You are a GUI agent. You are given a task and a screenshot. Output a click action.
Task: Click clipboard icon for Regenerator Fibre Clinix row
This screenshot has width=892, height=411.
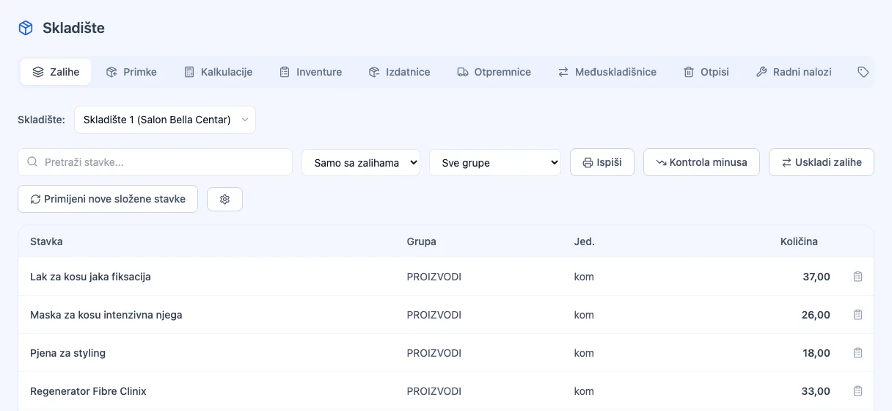(x=858, y=391)
